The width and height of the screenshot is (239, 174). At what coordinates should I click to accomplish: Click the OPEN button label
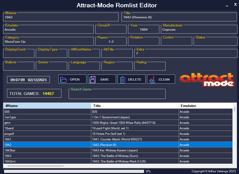75,79
